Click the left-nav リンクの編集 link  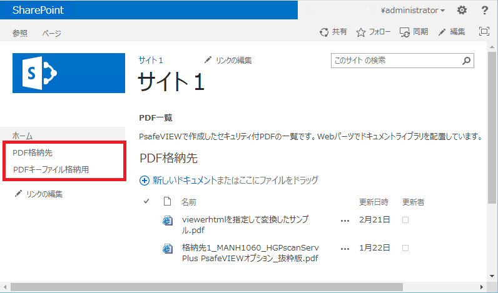44,194
